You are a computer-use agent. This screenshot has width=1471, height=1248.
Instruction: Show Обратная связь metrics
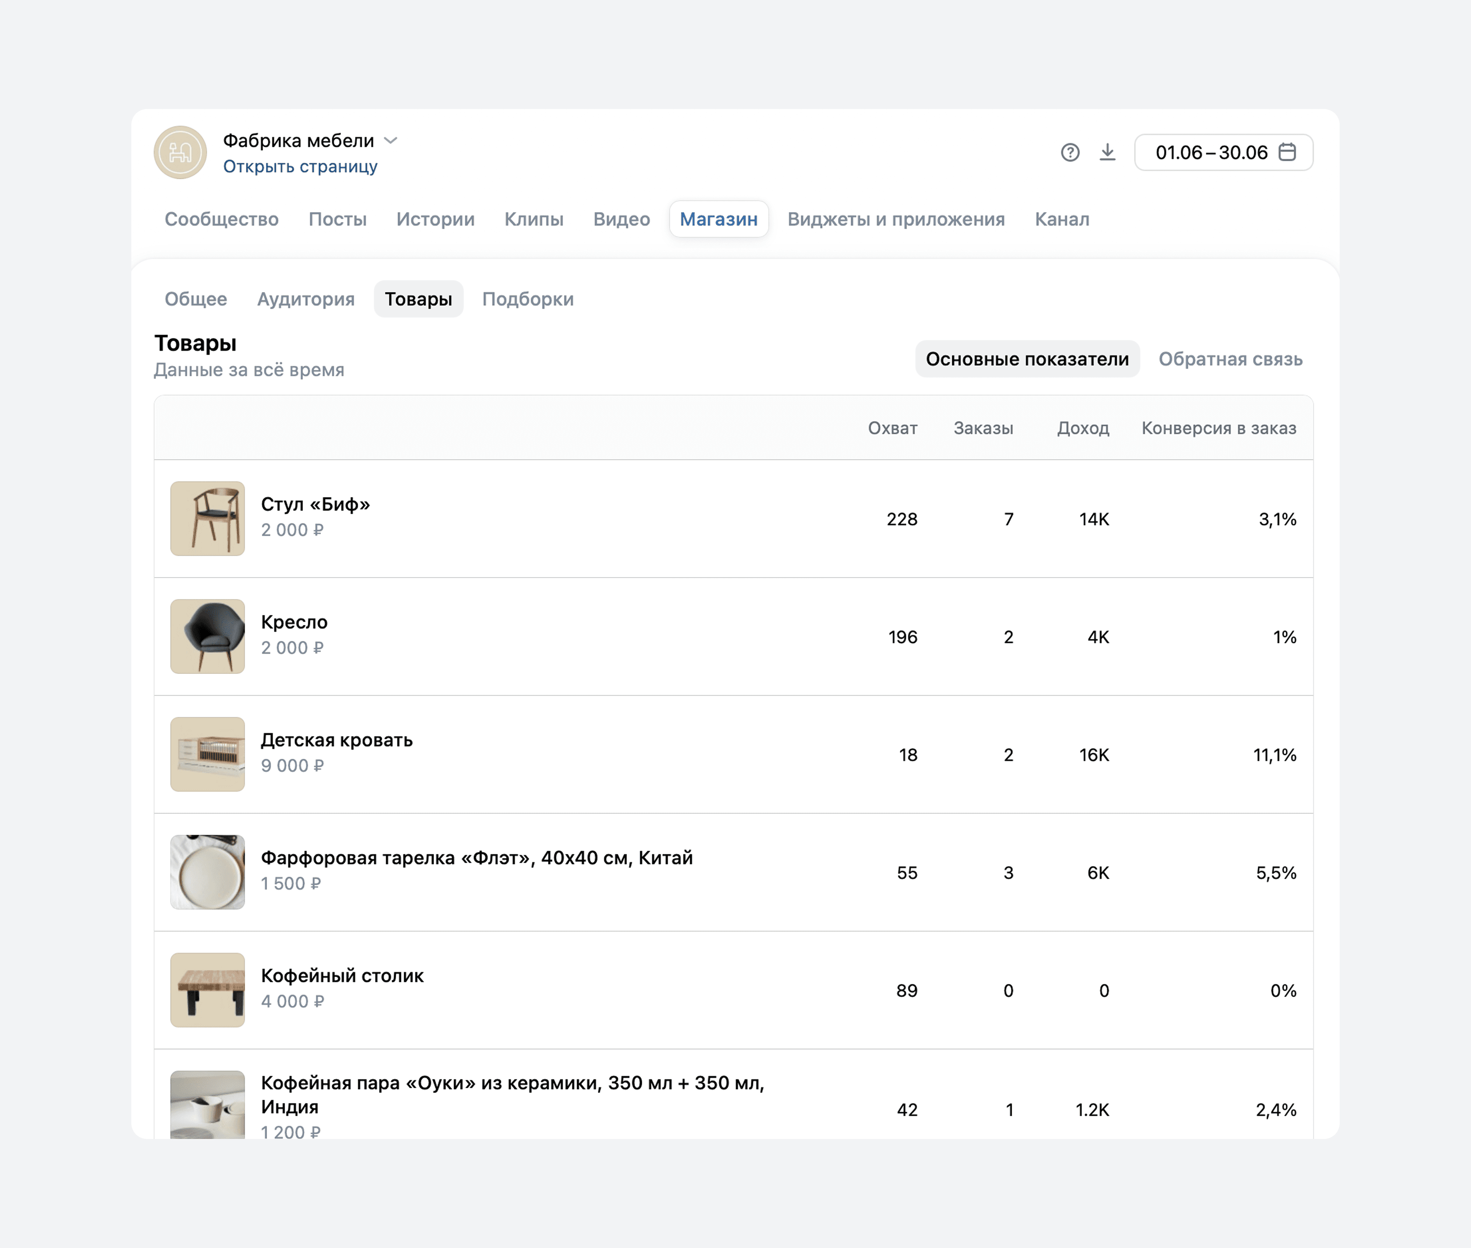[1230, 360]
